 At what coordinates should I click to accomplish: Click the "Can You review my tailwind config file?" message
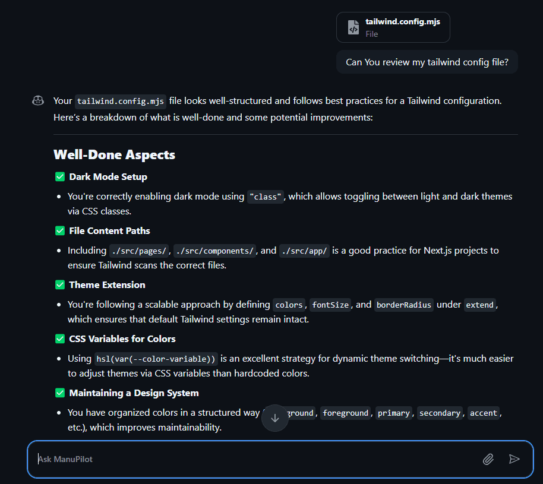(427, 62)
